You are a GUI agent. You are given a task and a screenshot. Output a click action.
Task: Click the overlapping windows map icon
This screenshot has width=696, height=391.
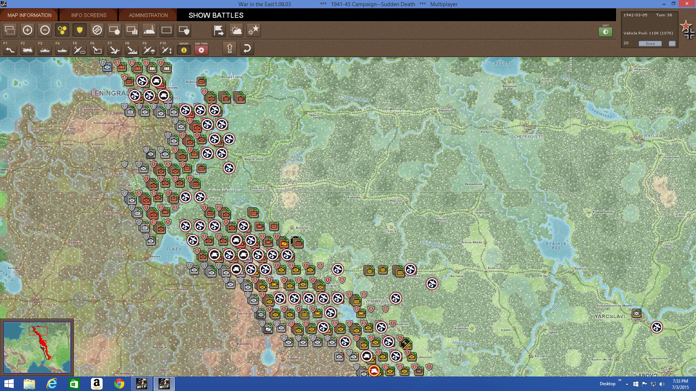[10, 30]
